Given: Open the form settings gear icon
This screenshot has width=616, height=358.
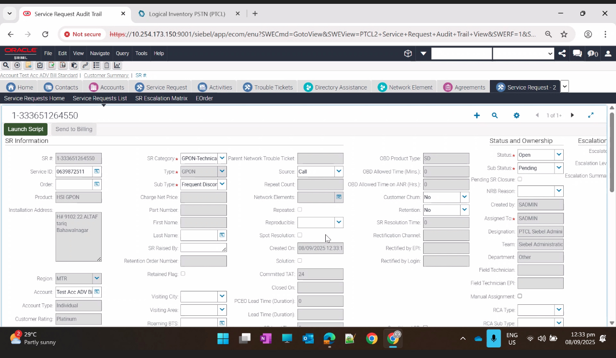Looking at the screenshot, I should [x=516, y=115].
